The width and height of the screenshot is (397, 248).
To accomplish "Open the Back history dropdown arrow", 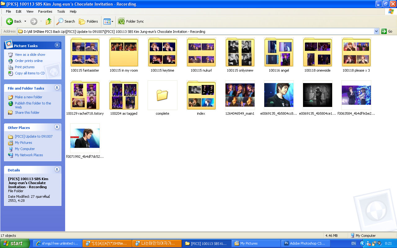I will 25,21.
